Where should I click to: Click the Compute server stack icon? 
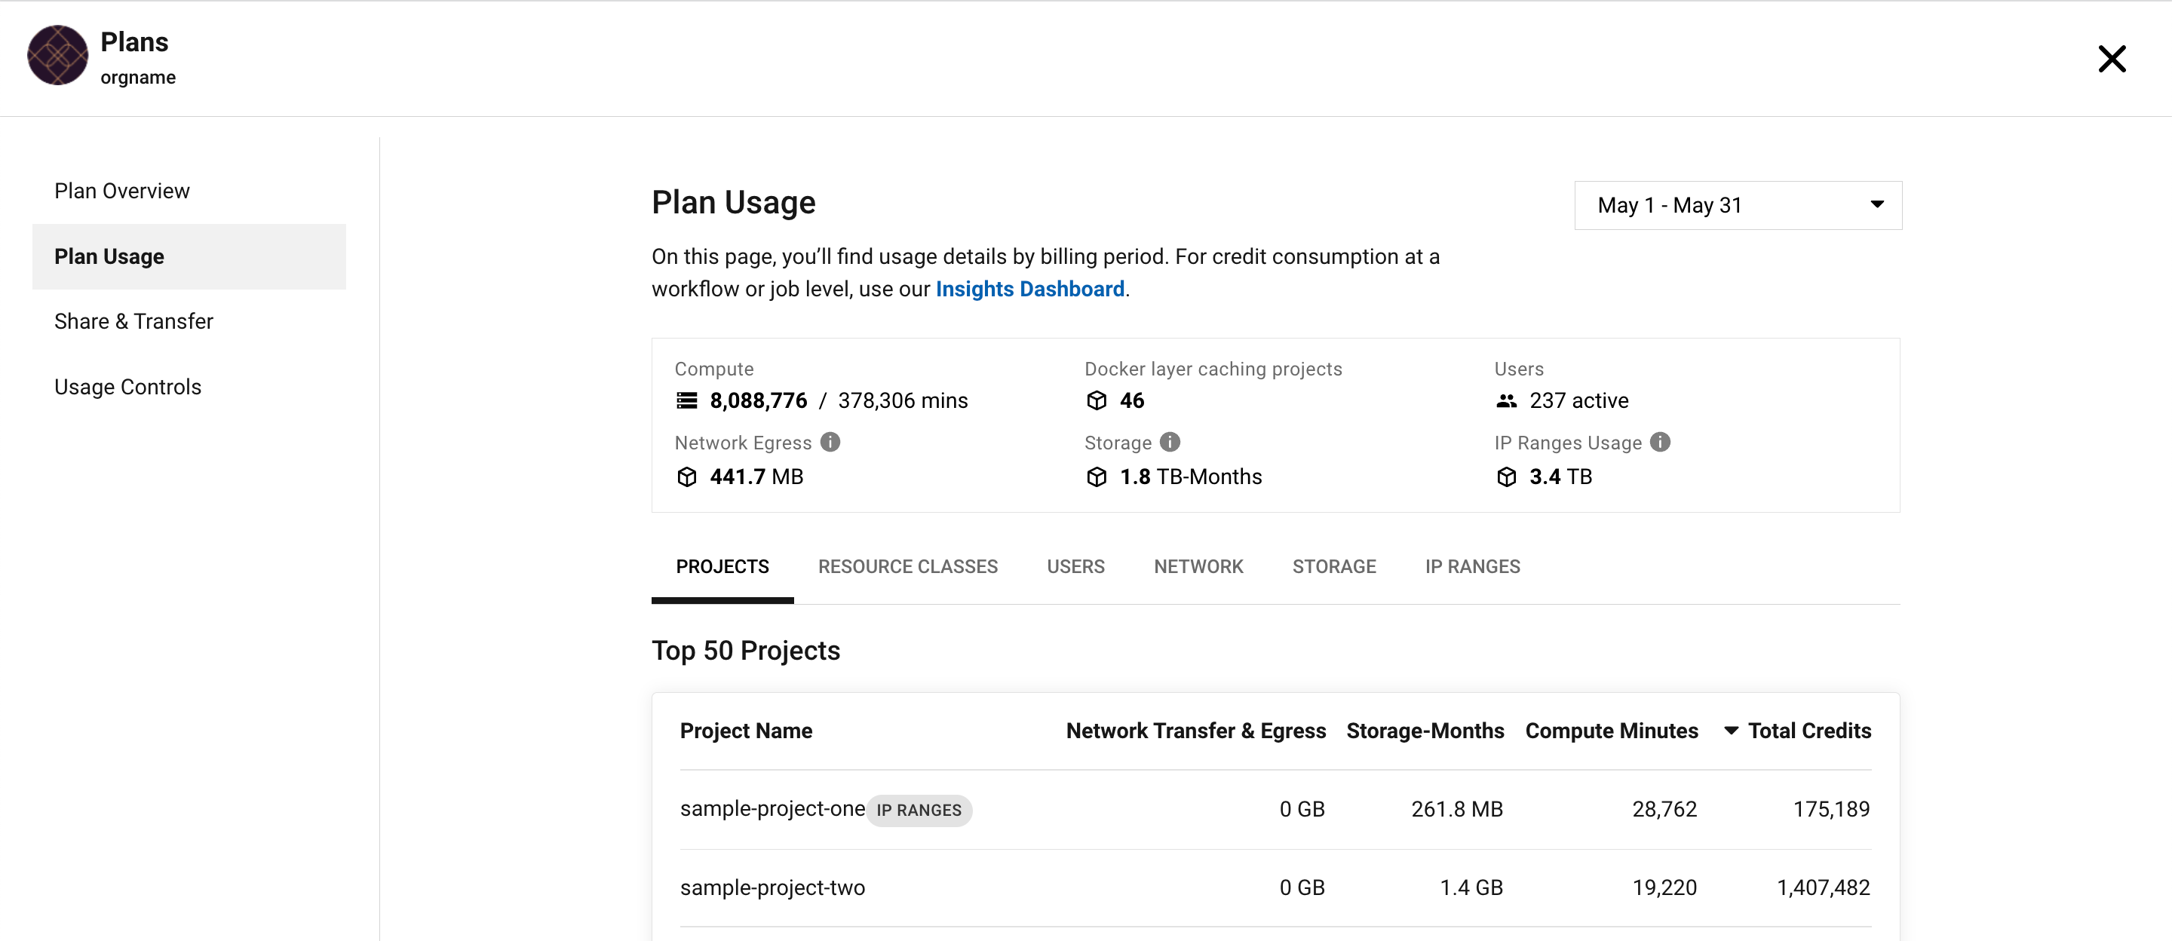pos(686,400)
